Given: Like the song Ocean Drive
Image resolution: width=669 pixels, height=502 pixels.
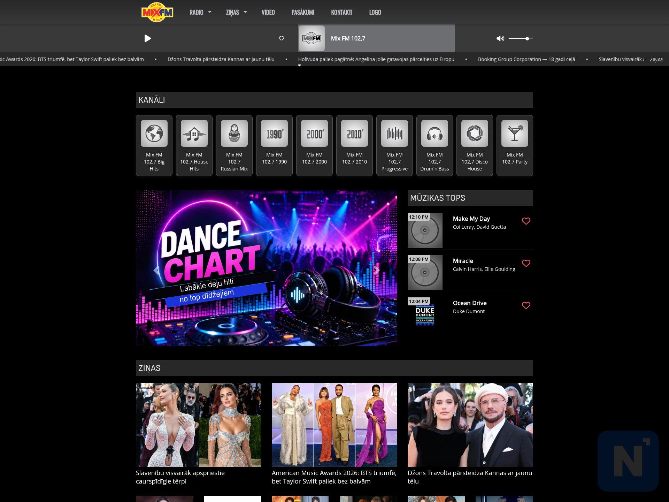Looking at the screenshot, I should (526, 305).
